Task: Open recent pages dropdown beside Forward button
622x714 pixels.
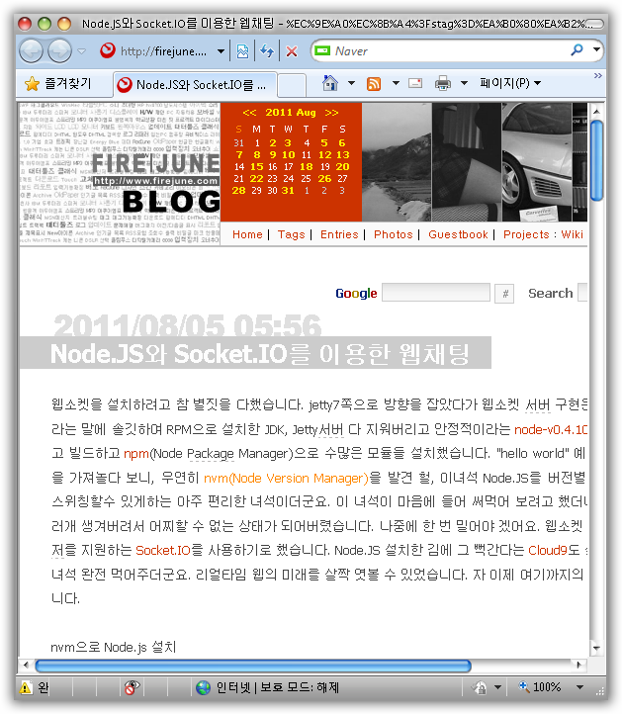Action: (82, 51)
